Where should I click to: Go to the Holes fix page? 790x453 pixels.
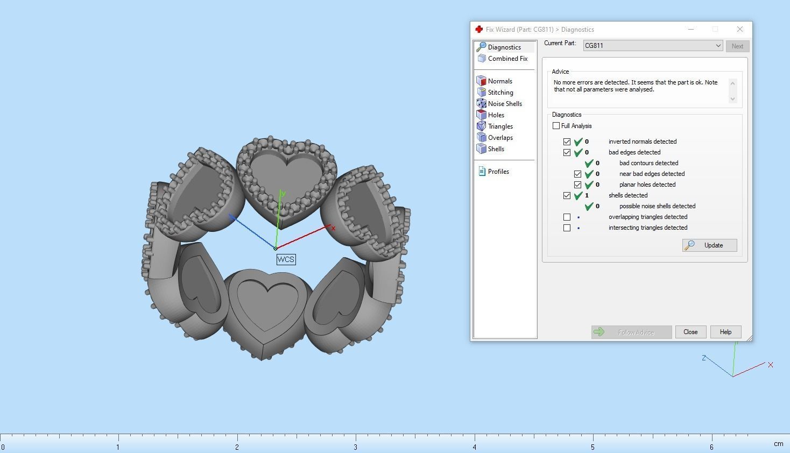pyautogui.click(x=496, y=115)
